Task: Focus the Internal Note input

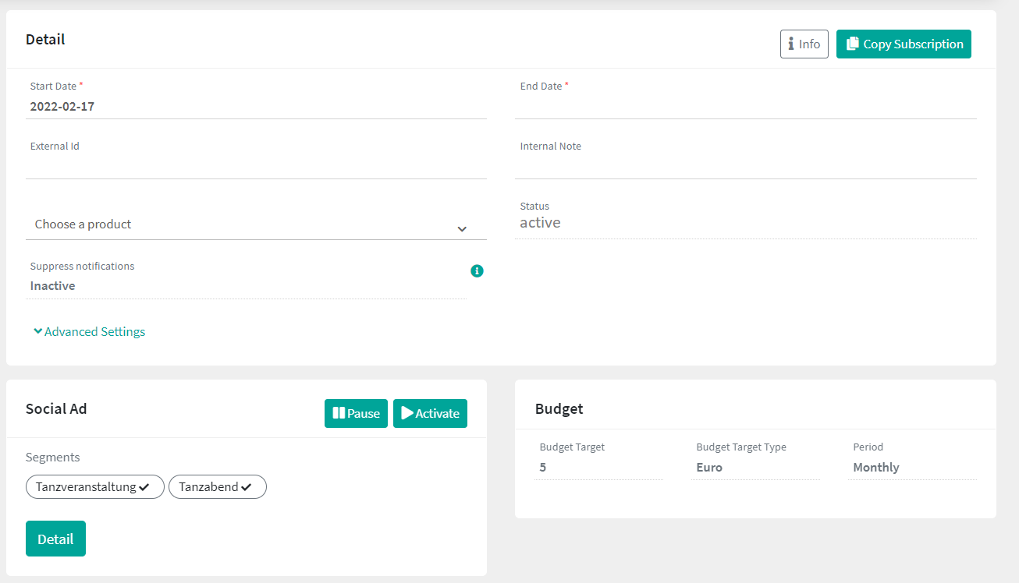Action: click(x=745, y=166)
